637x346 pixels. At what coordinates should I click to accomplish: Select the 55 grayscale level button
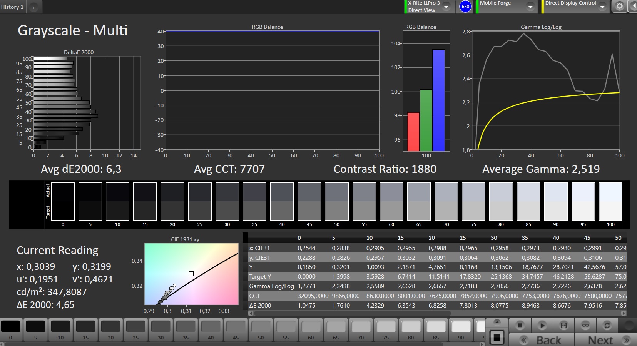(286, 330)
